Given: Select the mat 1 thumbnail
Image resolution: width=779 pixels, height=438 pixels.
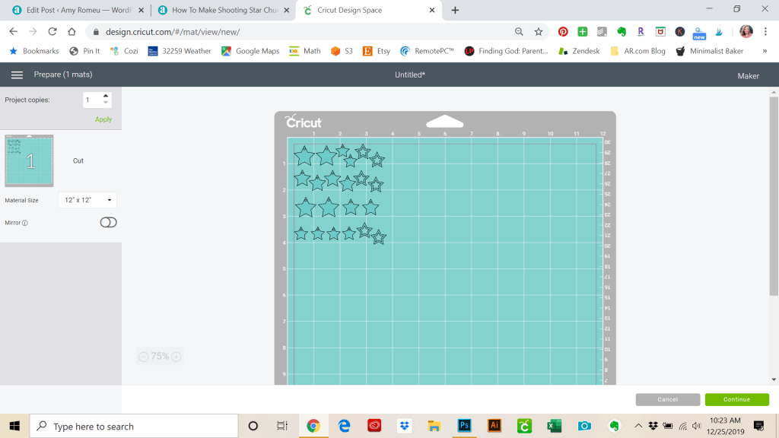Looking at the screenshot, I should (x=29, y=160).
